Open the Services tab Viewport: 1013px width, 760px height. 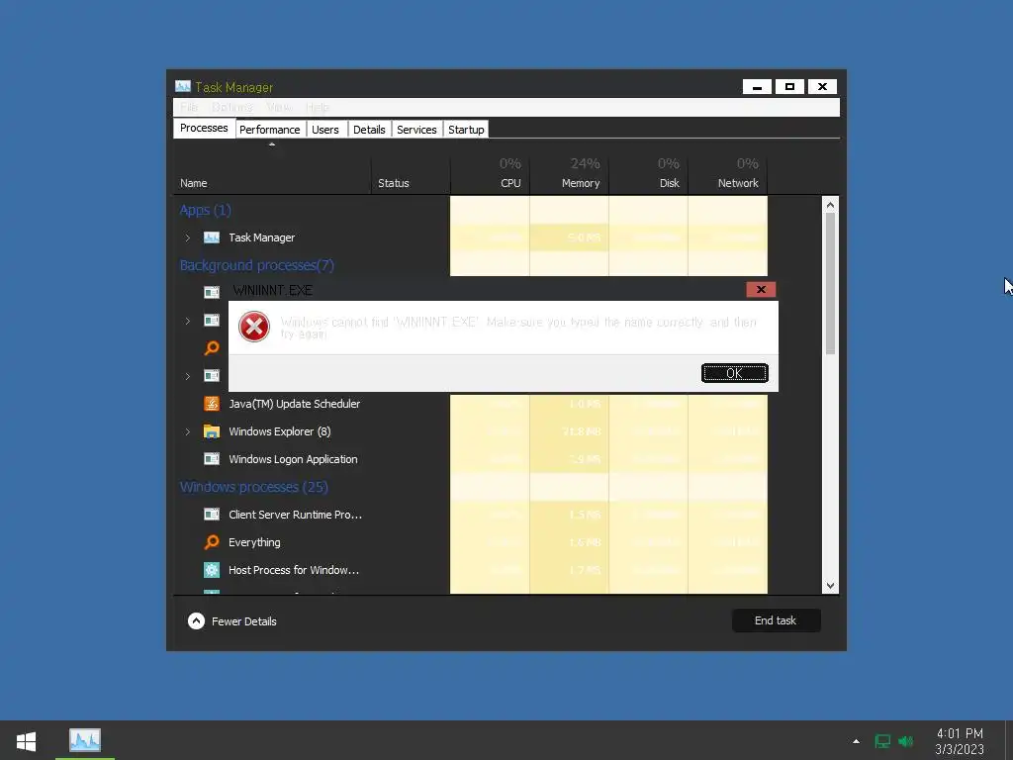[x=416, y=130]
